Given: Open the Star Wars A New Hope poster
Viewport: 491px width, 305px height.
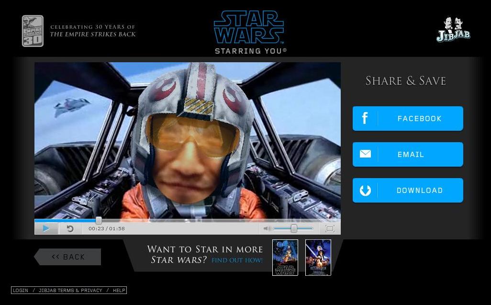Looking at the screenshot, I should pyautogui.click(x=285, y=258).
